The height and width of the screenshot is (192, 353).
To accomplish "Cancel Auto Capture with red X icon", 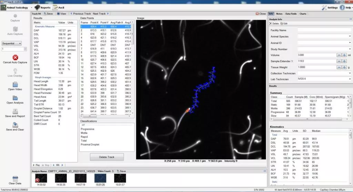I will pyautogui.click(x=15, y=58).
